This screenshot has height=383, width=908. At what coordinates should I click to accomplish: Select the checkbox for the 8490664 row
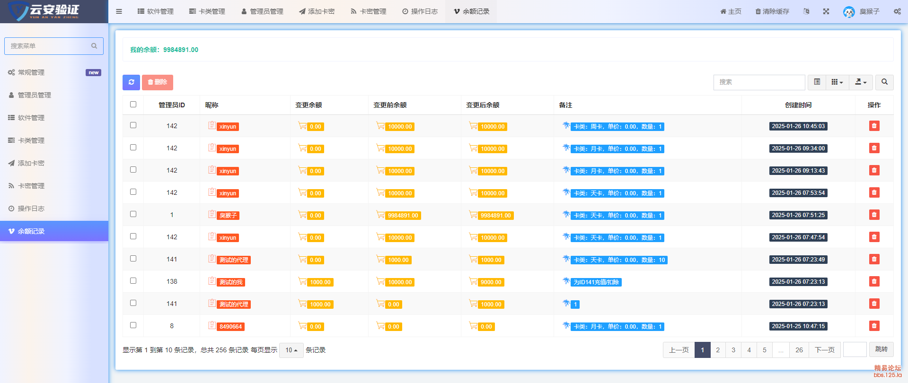tap(133, 325)
